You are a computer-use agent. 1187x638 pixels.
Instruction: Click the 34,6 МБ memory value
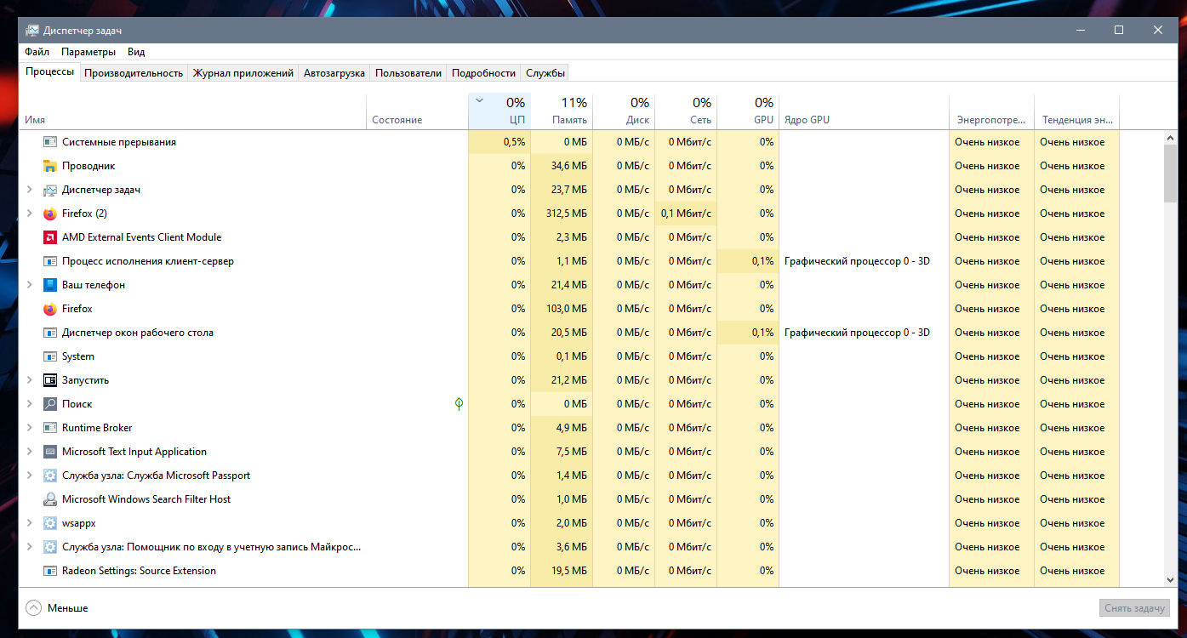[569, 166]
